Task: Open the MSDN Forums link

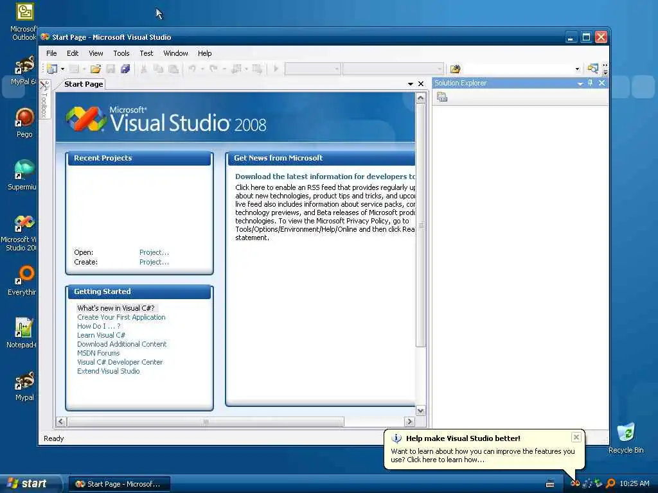Action: click(98, 353)
